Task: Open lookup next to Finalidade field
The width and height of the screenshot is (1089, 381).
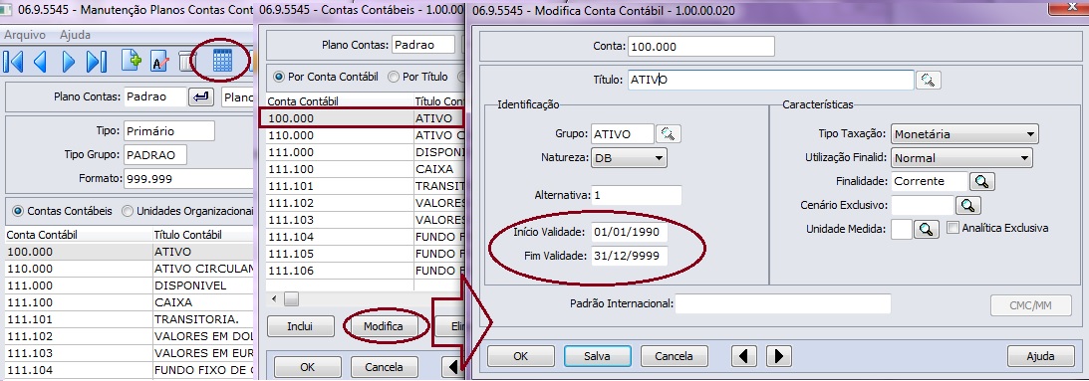Action: point(982,182)
